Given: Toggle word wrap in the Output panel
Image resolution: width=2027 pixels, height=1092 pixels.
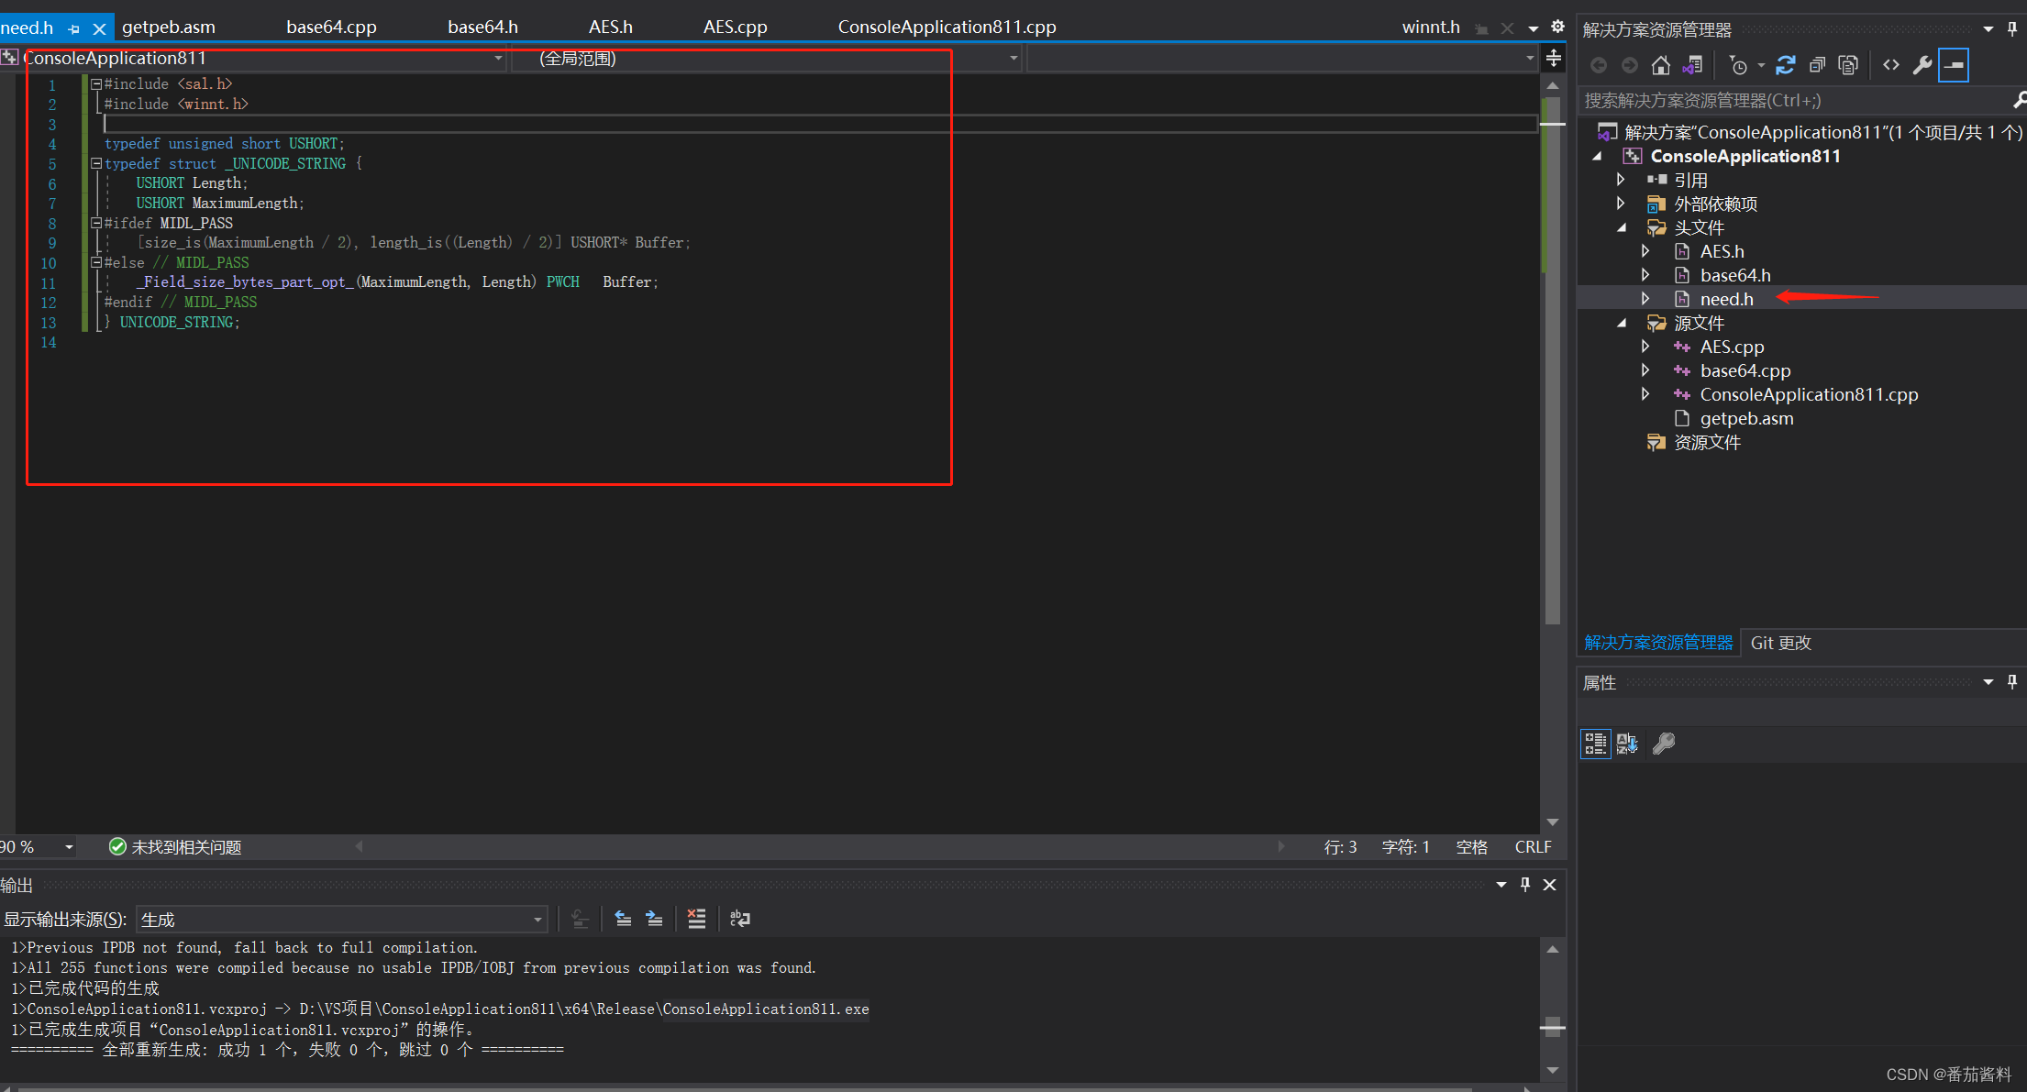Looking at the screenshot, I should [x=739, y=919].
